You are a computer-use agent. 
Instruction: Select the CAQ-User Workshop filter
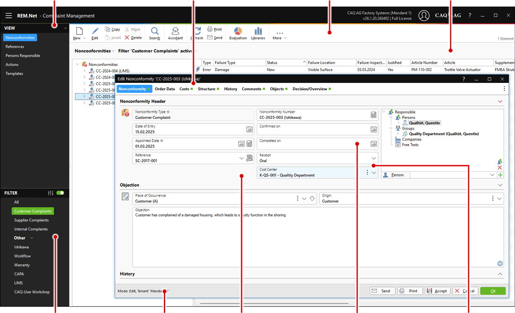pyautogui.click(x=32, y=292)
